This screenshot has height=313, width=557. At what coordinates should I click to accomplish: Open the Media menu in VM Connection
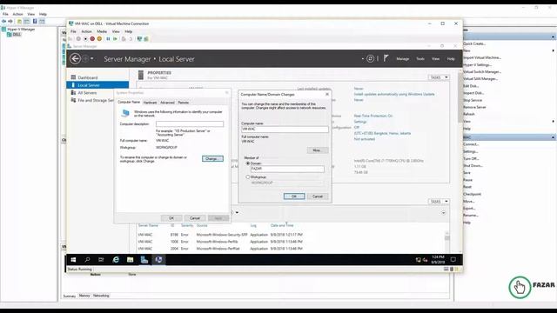[x=102, y=31]
